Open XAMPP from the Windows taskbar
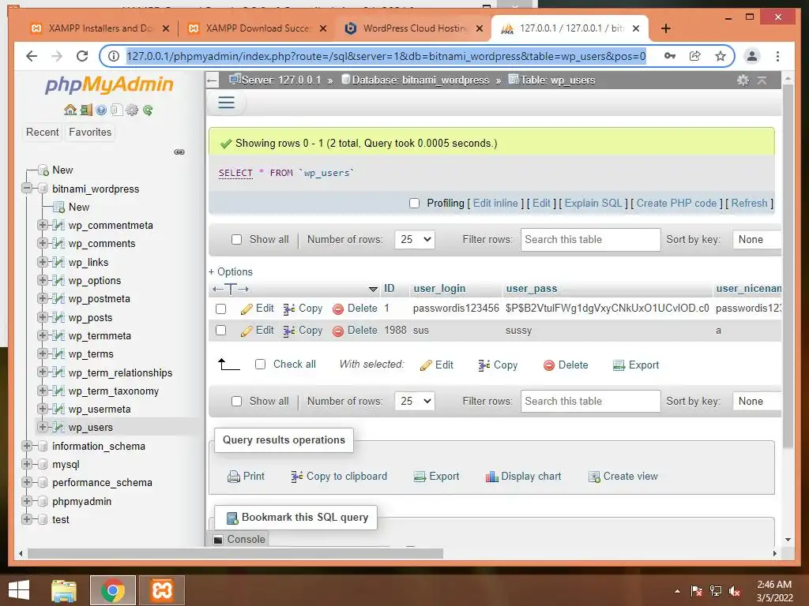The width and height of the screenshot is (809, 606). coord(161,590)
